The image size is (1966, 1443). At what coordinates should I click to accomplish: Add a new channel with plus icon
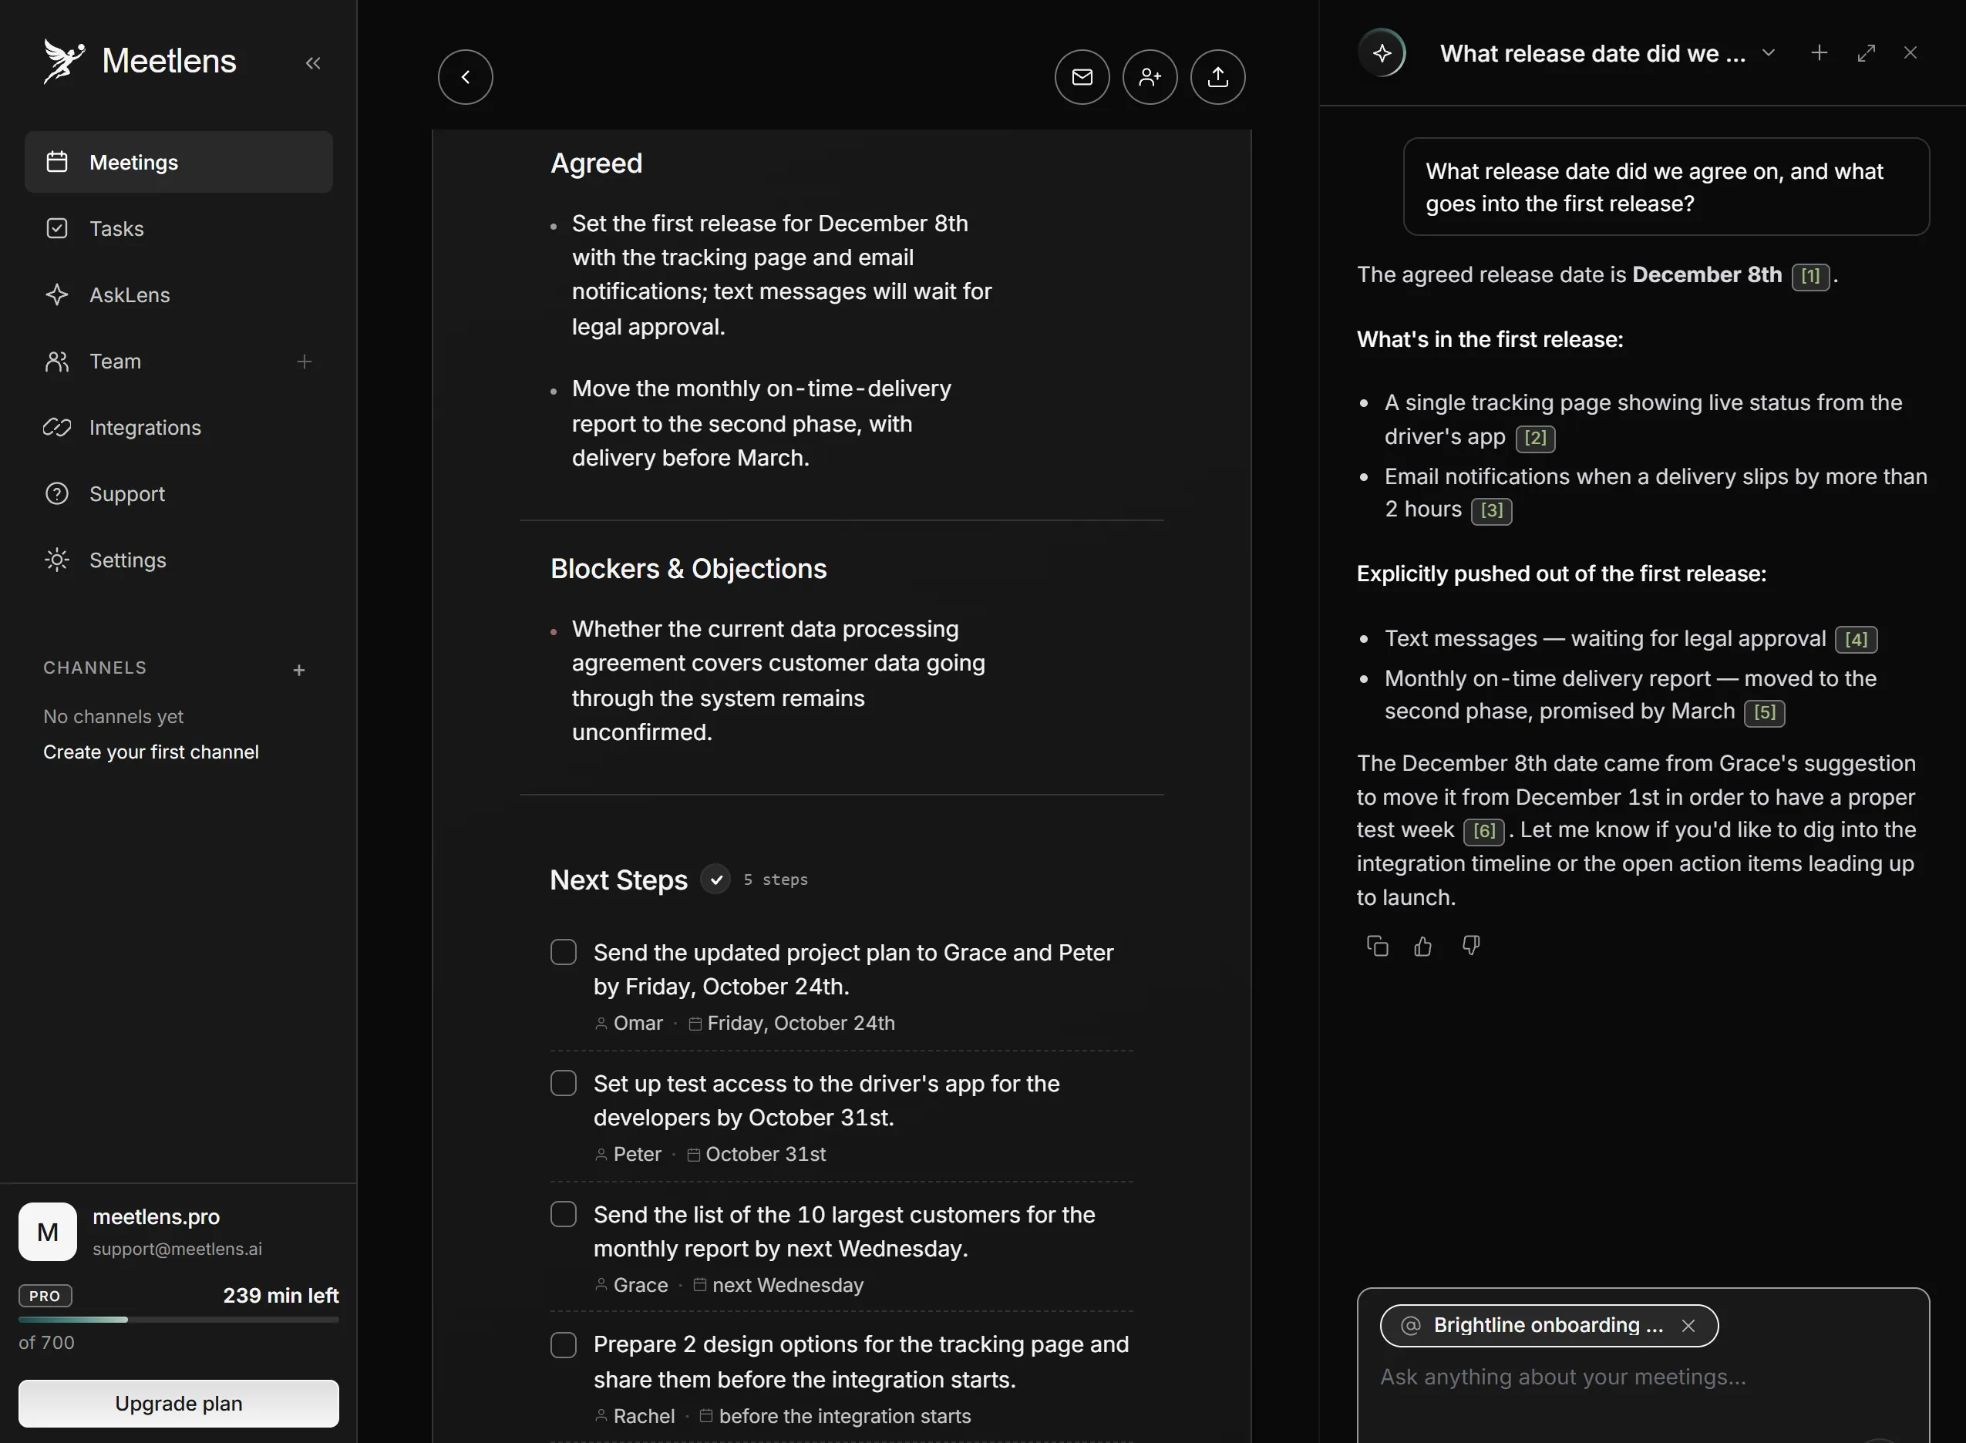(x=298, y=670)
